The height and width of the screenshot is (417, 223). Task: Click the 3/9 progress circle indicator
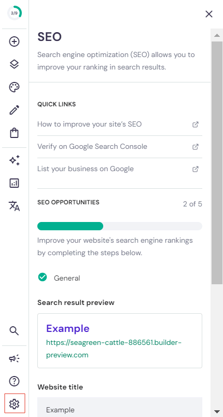tap(15, 13)
